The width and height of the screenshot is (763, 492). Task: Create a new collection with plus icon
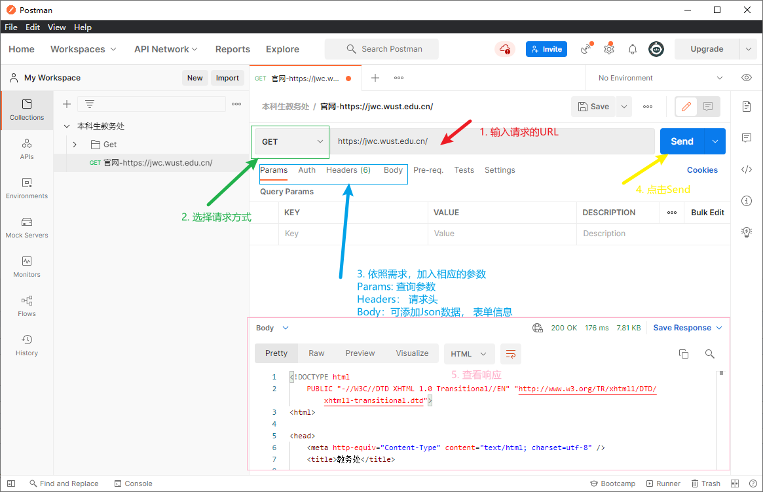67,104
